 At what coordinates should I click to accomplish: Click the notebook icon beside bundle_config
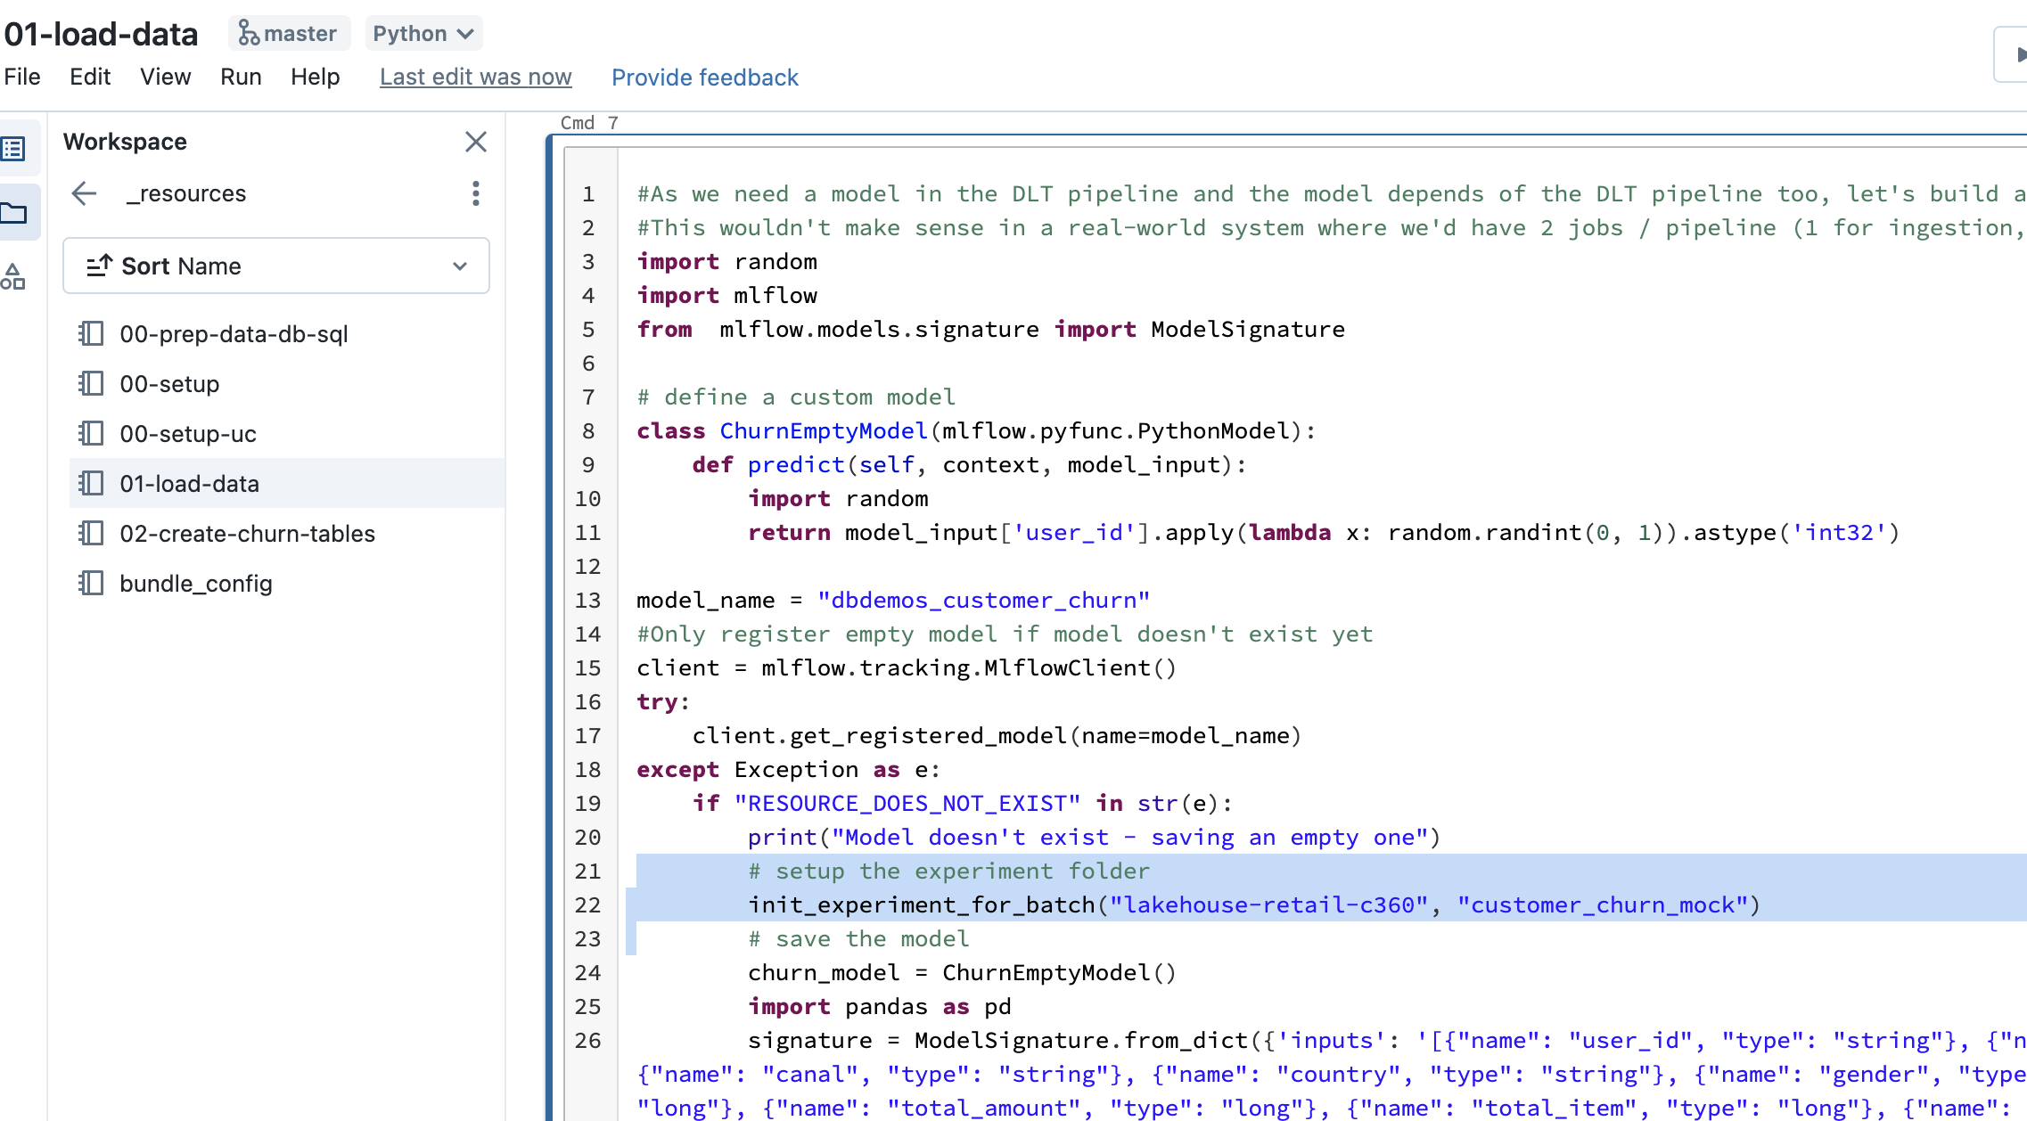(x=91, y=584)
